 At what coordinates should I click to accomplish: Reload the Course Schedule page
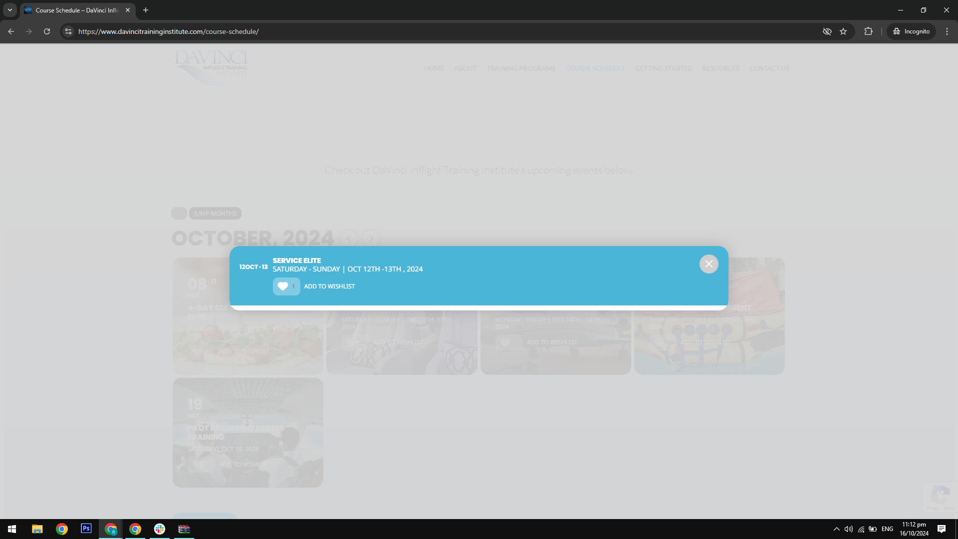[47, 31]
